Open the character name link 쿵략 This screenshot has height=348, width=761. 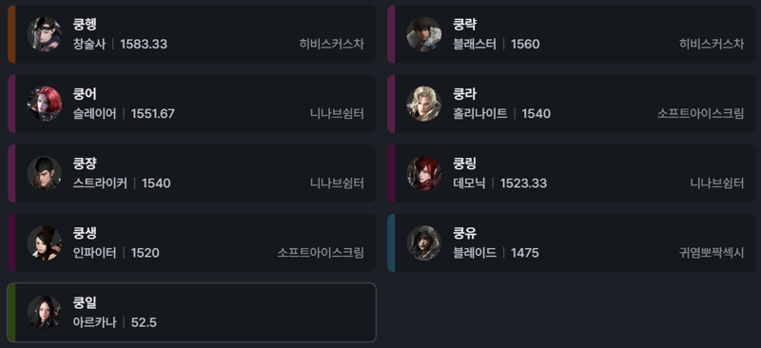pyautogui.click(x=464, y=25)
